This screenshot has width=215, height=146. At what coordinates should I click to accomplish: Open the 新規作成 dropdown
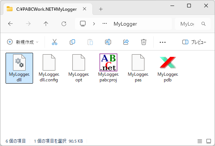pos(23,42)
